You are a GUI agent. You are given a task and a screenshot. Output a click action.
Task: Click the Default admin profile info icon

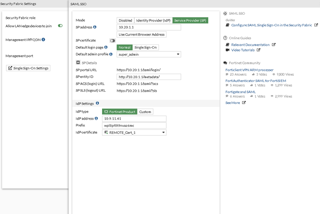[x=111, y=54]
